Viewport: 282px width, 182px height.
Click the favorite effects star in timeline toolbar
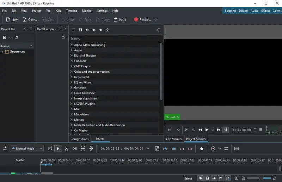click(202, 148)
